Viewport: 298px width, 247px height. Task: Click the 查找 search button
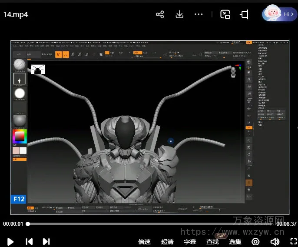[212, 242]
